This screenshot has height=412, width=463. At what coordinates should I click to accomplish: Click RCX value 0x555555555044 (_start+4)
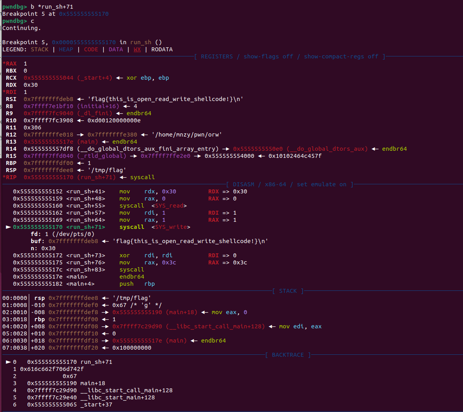pyautogui.click(x=68, y=78)
